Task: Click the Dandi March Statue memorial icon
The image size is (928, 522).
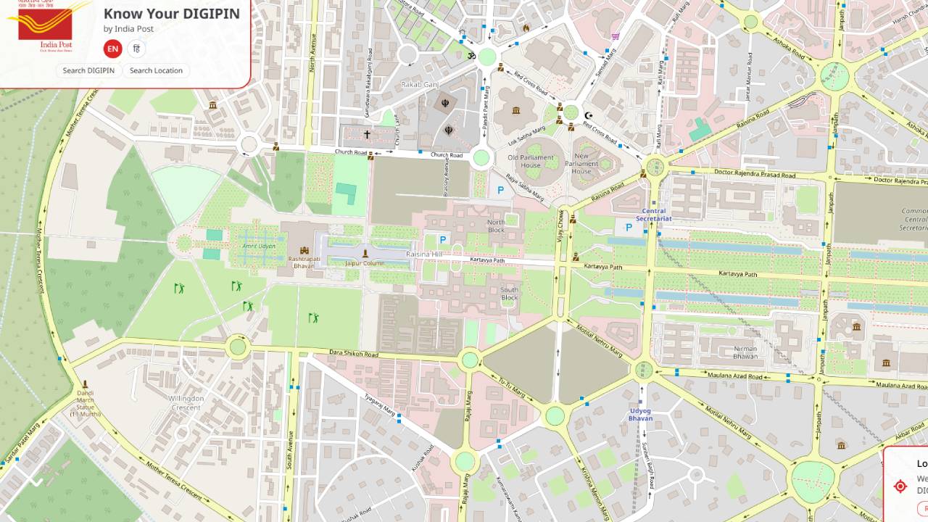Action: click(x=85, y=384)
